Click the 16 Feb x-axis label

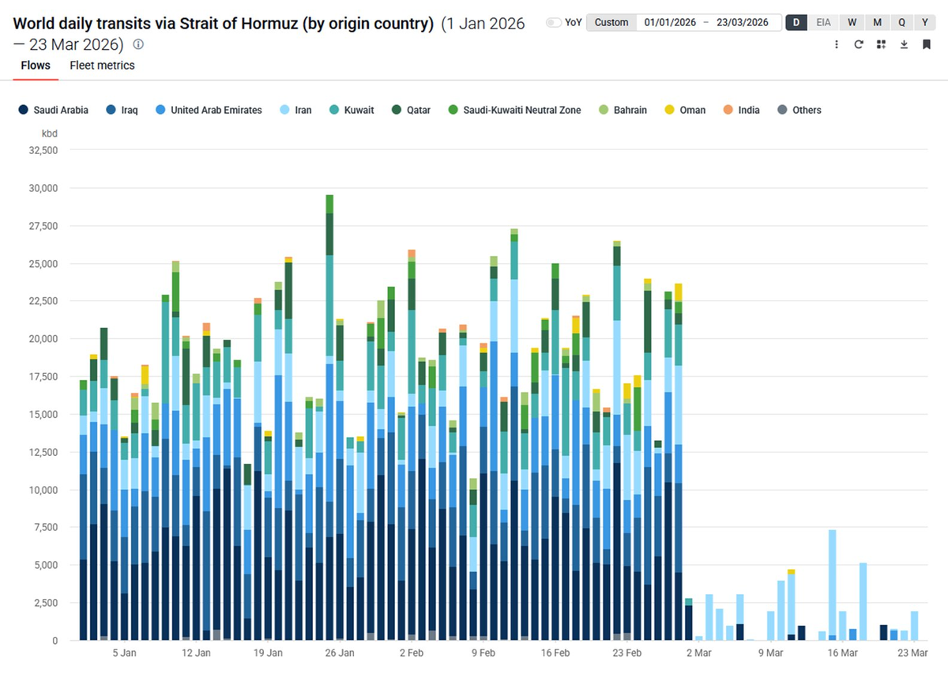pyautogui.click(x=555, y=653)
